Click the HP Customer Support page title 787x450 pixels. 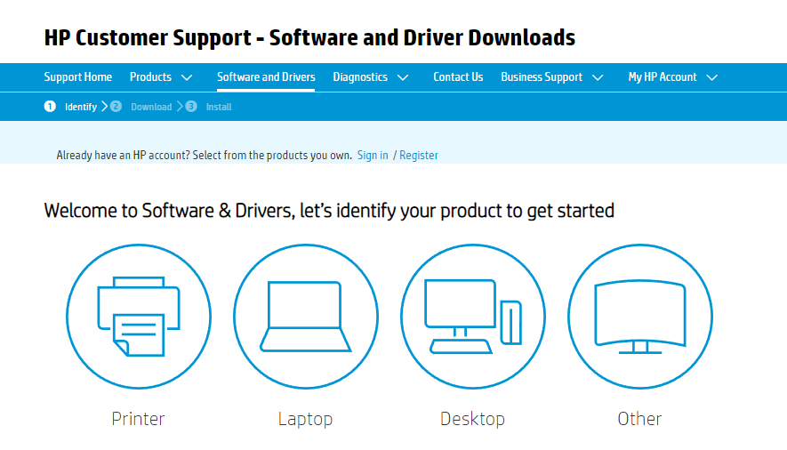click(309, 37)
